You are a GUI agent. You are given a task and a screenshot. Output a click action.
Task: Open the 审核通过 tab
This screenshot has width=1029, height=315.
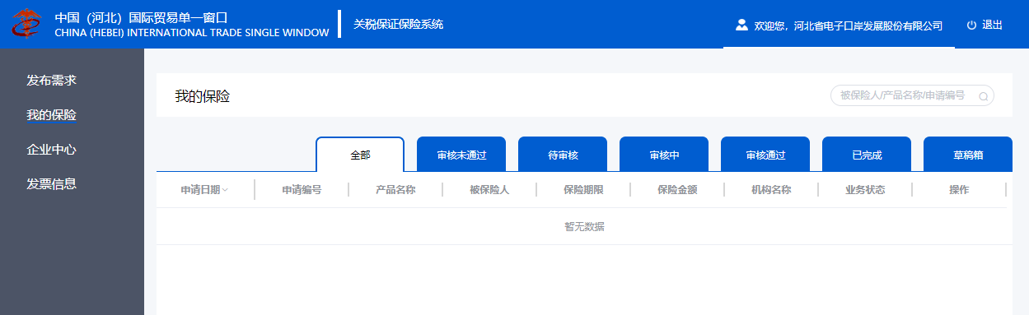point(765,155)
